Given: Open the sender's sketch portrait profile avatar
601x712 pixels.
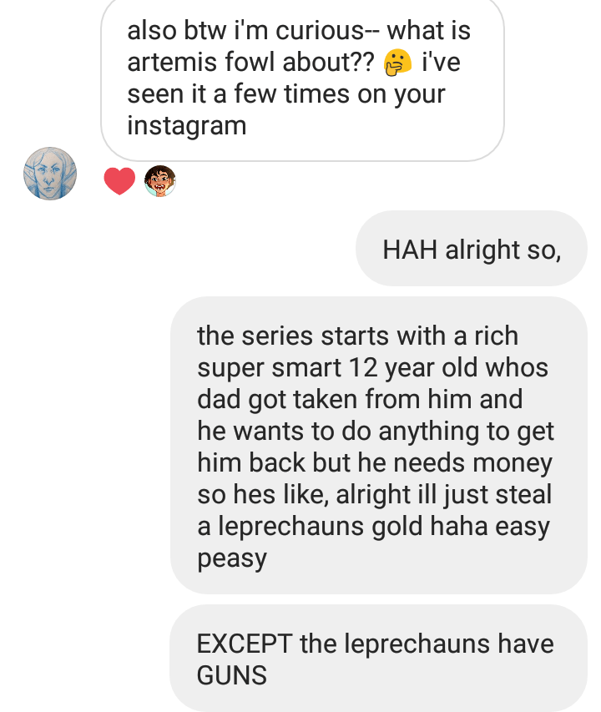Looking at the screenshot, I should click(x=50, y=174).
